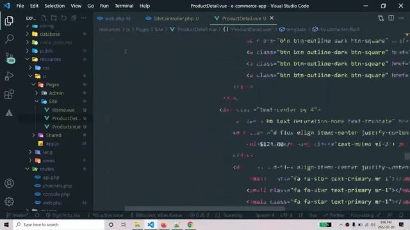410x230 pixels.
Task: Expand the public folder
Action: point(47,51)
